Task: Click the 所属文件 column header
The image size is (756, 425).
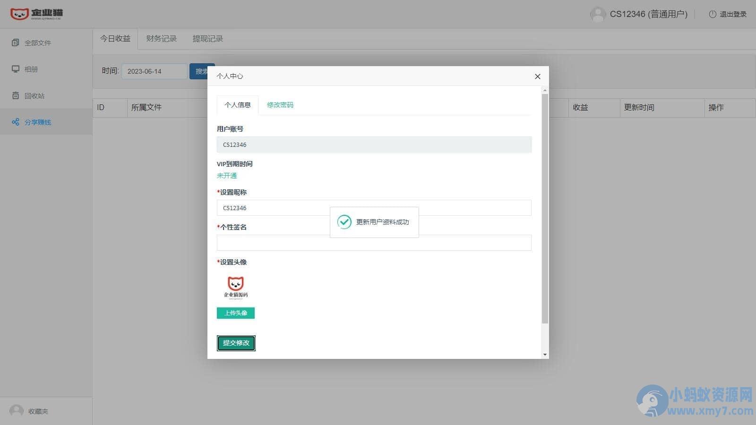Action: point(146,108)
